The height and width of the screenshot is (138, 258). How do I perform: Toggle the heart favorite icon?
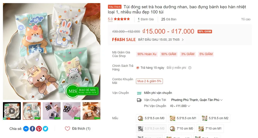pyautogui.click(x=67, y=129)
